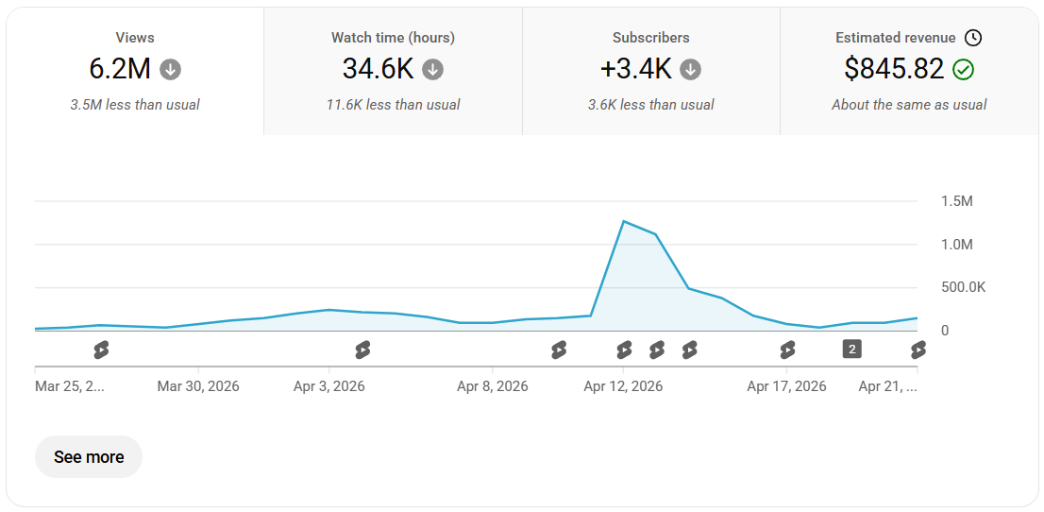
Task: Click the Shorts marker near Apr 3
Action: pyautogui.click(x=362, y=350)
